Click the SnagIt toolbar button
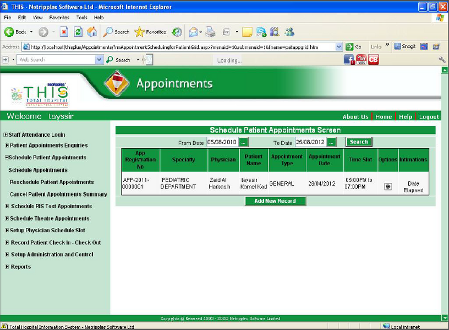The height and width of the screenshot is (330, 449). coord(404,46)
